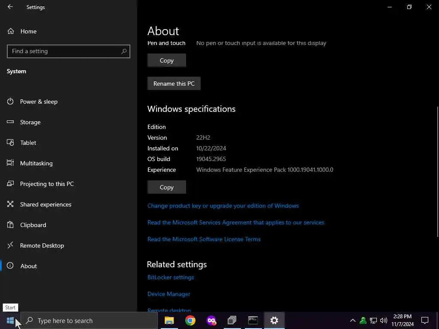Click the Remote Desktop icon
The width and height of the screenshot is (439, 329).
coord(10,245)
